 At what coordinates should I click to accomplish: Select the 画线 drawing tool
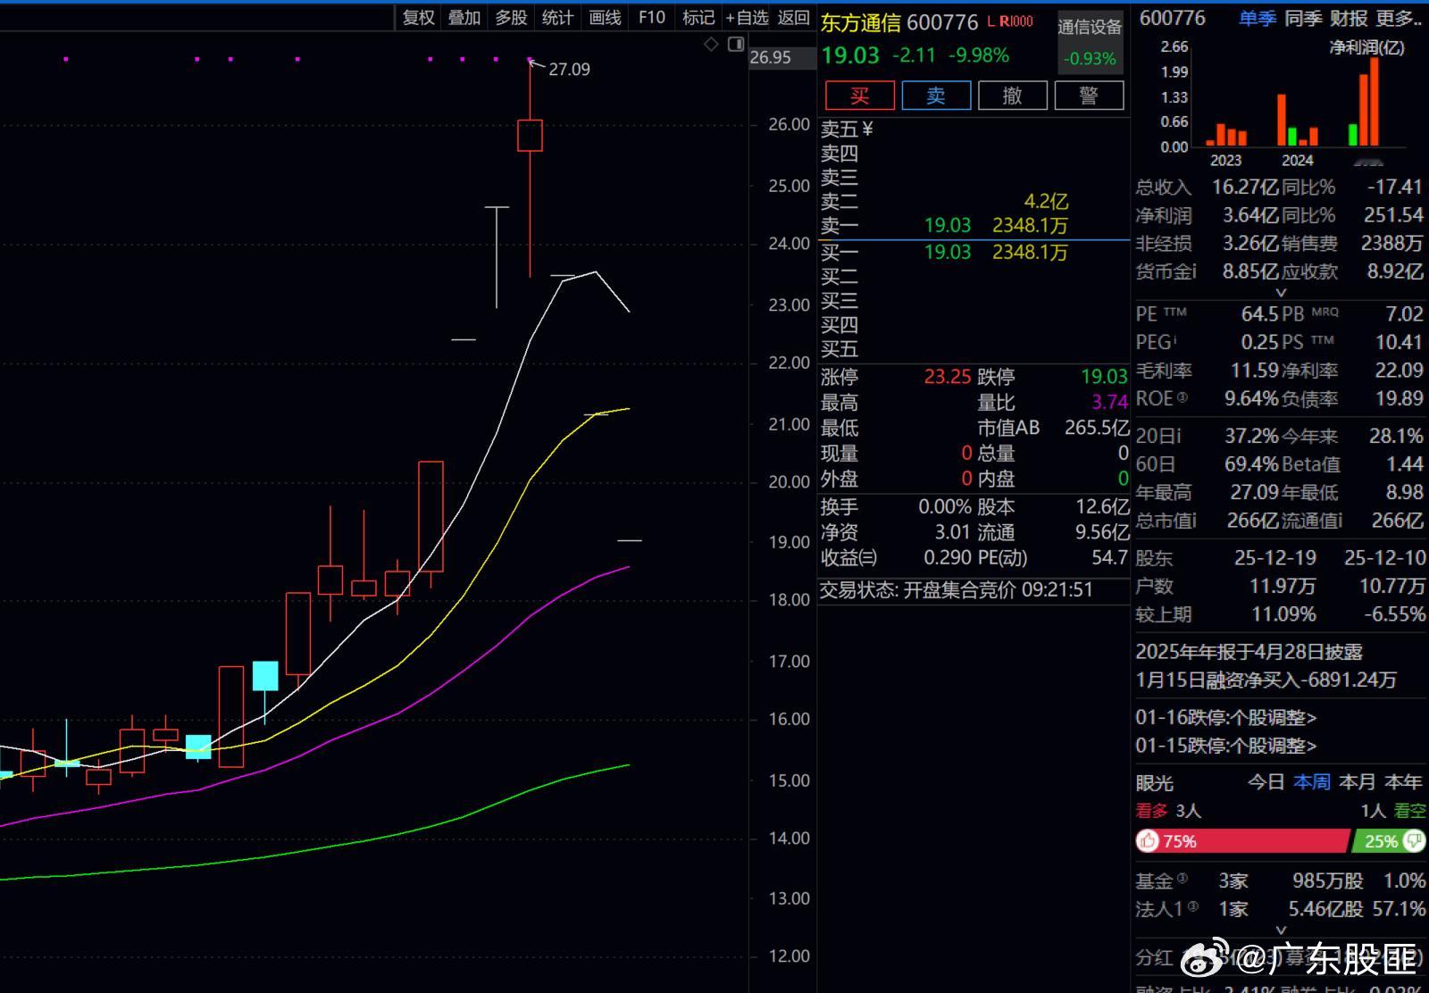click(605, 17)
